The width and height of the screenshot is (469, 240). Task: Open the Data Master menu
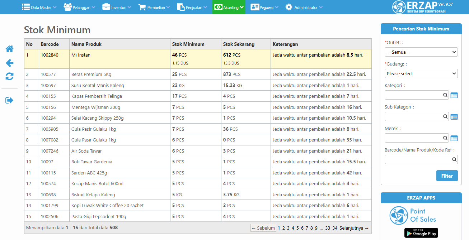click(x=39, y=7)
